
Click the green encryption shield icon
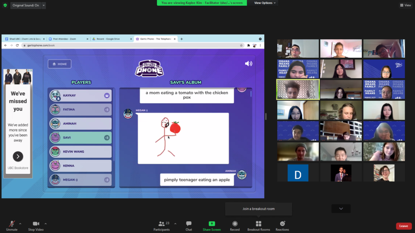pyautogui.click(x=5, y=5)
